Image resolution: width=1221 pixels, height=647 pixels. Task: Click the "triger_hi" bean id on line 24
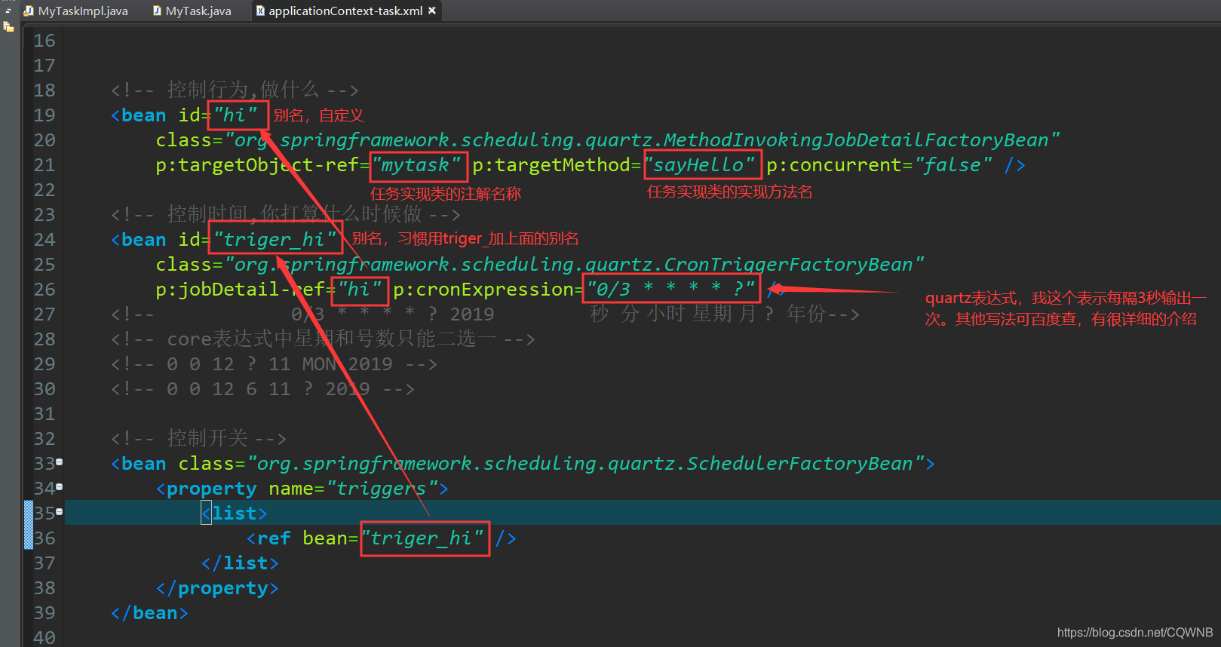(275, 240)
